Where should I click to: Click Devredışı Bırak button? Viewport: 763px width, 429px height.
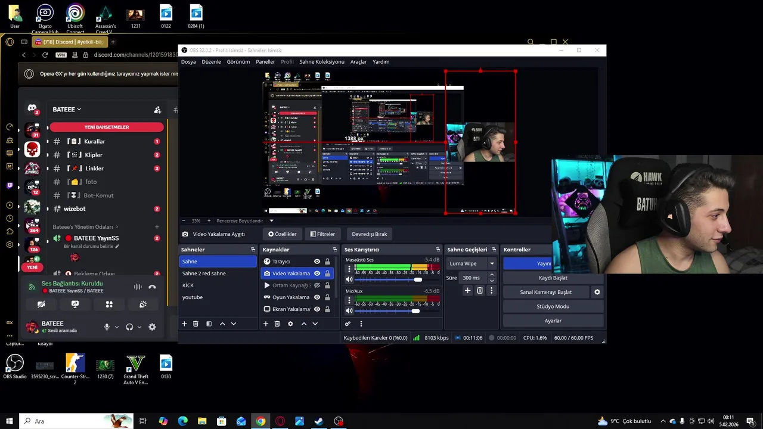(x=370, y=234)
